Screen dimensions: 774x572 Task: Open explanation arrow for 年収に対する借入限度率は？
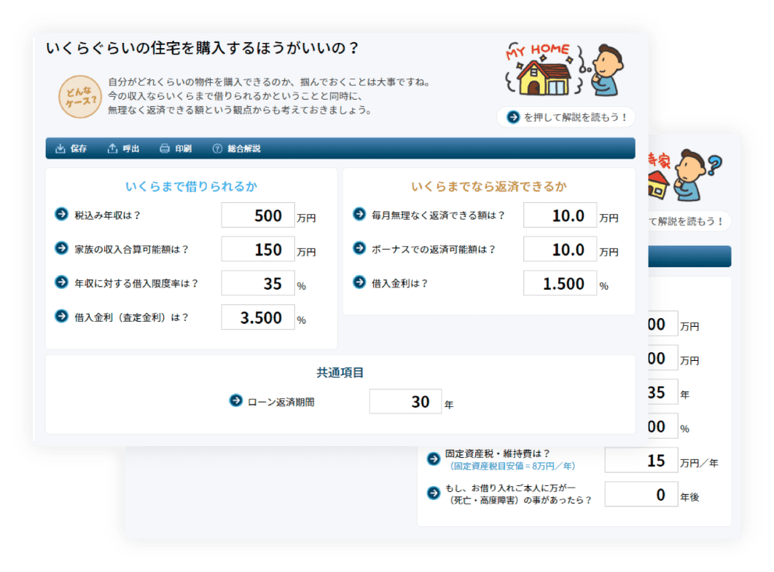tap(61, 282)
